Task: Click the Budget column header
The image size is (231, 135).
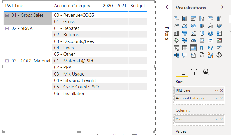Action: (x=138, y=6)
